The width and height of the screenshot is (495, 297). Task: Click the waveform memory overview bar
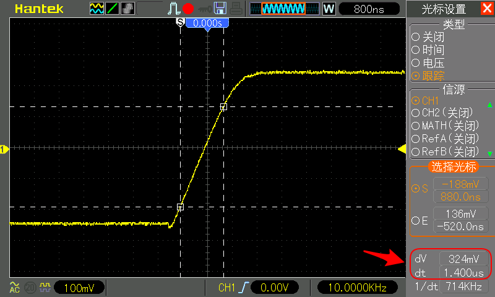283,9
